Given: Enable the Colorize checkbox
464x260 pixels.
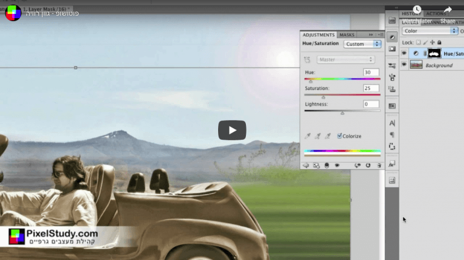Looking at the screenshot, I should pos(340,136).
